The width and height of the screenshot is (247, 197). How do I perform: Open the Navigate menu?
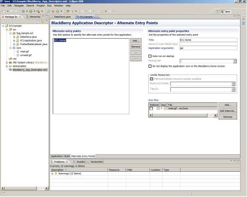[19, 6]
